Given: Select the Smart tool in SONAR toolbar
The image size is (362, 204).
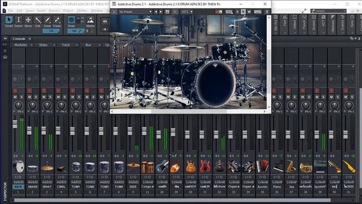Looking at the screenshot, I should (9, 20).
